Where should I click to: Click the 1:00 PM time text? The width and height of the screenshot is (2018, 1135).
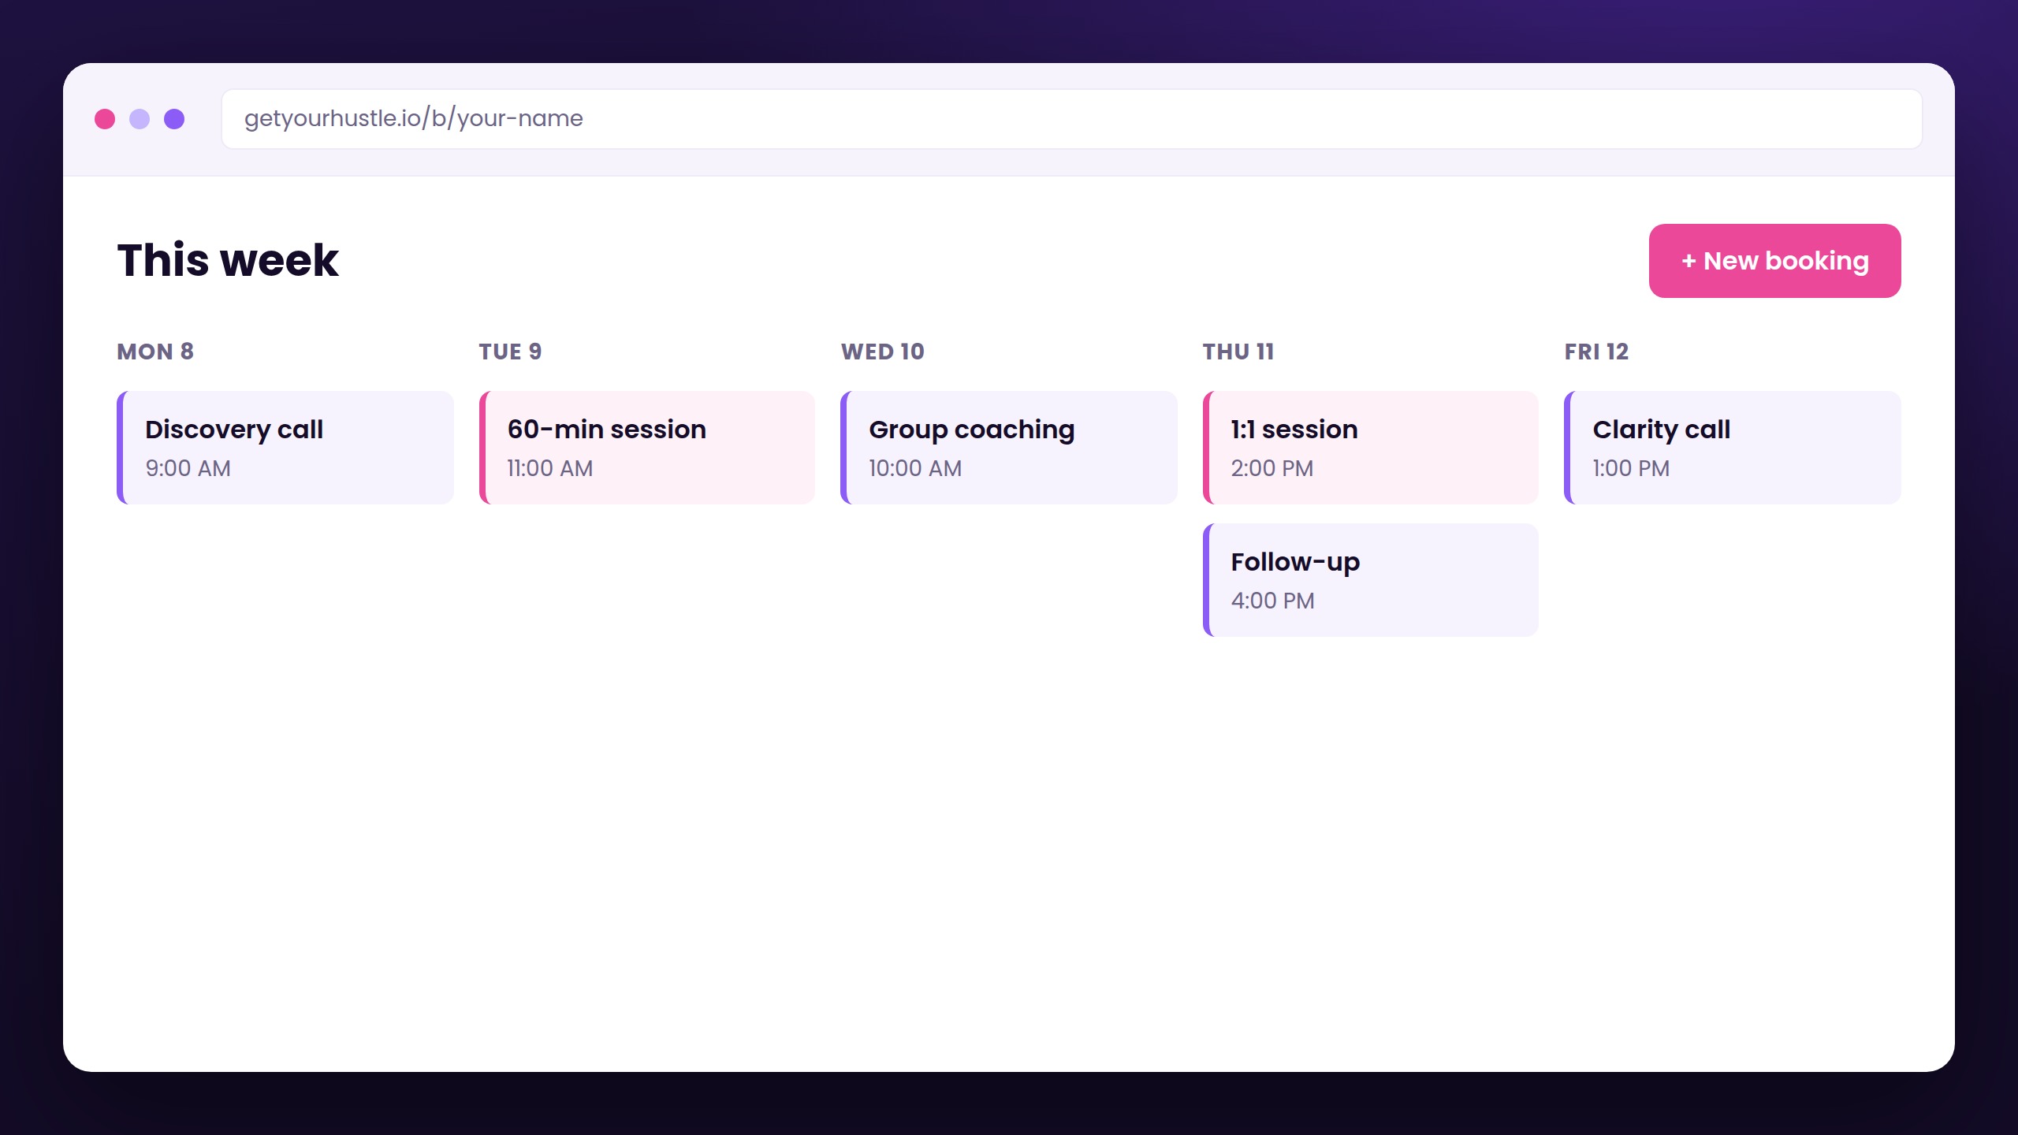tap(1631, 468)
